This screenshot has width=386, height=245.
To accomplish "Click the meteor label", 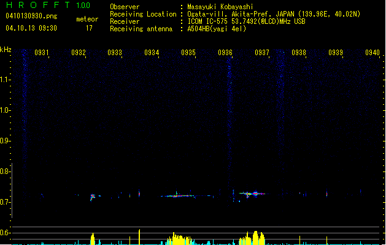I will coord(87,19).
